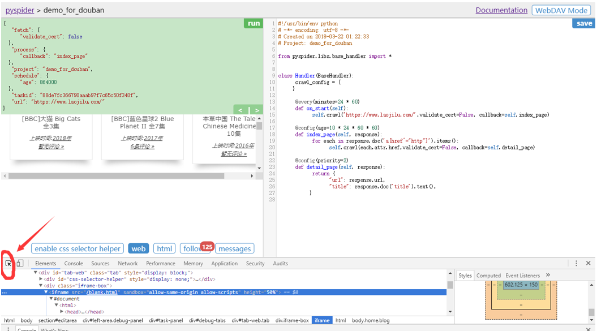Screen dimensions: 597x331
Task: Open DevTools three-dot customize menu
Action: click(576, 263)
